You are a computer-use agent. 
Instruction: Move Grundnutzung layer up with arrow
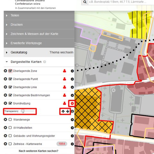pos(63,111)
